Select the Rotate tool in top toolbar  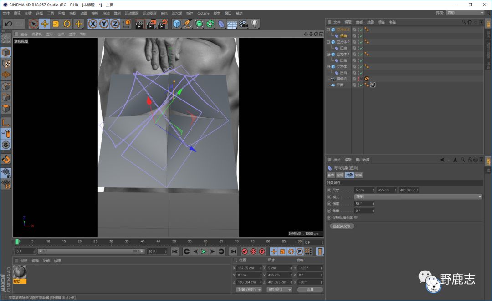[x=67, y=24]
